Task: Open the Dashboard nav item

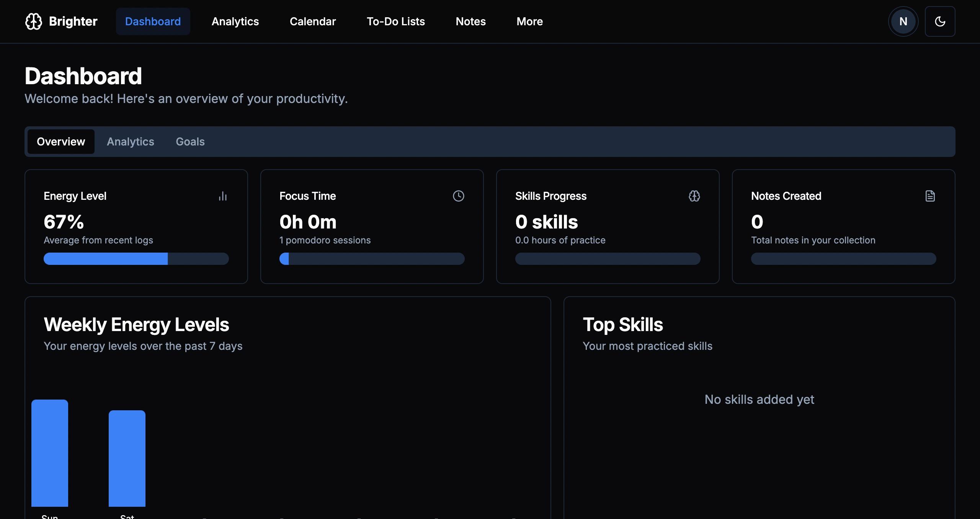Action: [153, 21]
